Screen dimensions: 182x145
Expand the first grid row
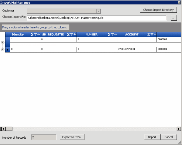point(3,42)
